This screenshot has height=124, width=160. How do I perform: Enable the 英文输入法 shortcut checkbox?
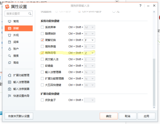42,59
